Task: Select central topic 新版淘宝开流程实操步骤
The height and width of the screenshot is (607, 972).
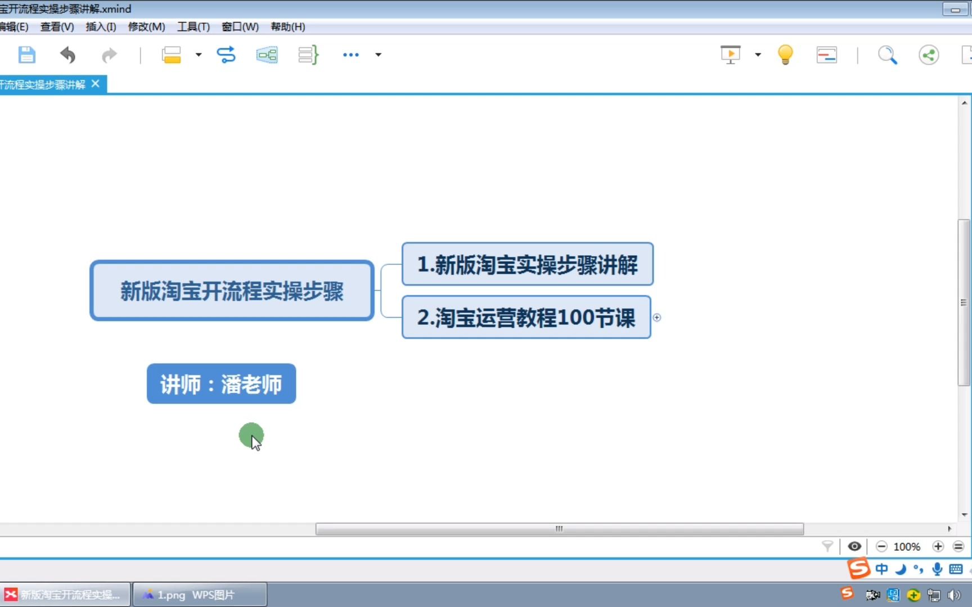Action: [232, 291]
